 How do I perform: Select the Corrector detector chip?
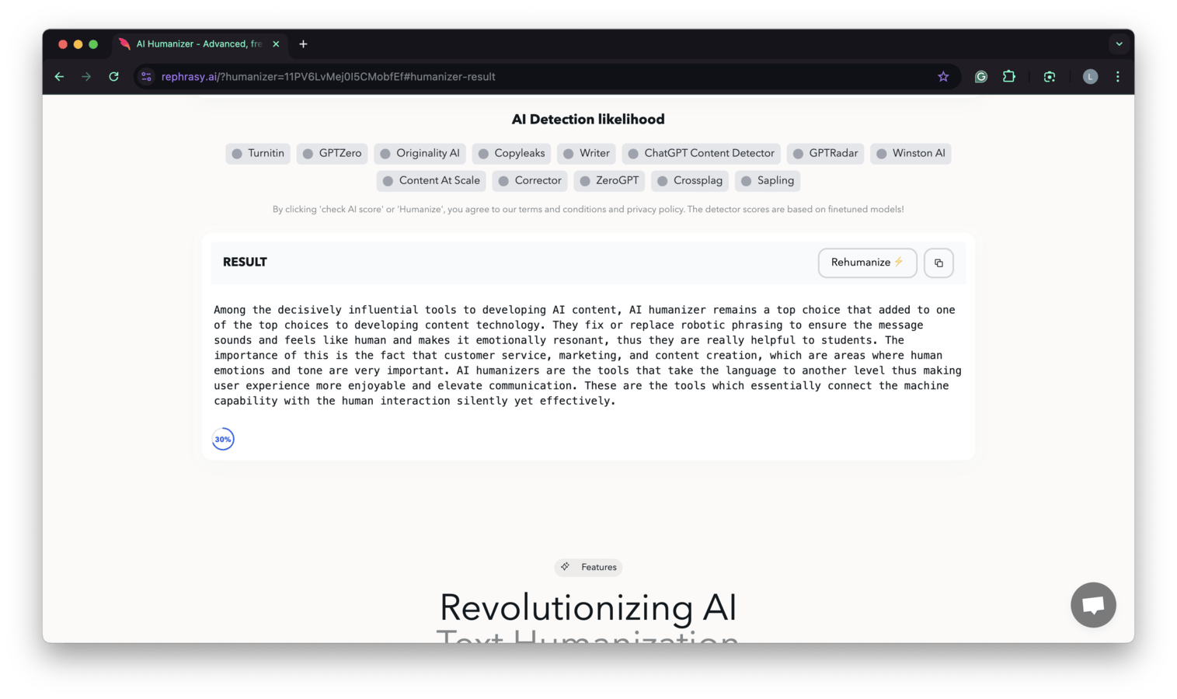tap(530, 180)
